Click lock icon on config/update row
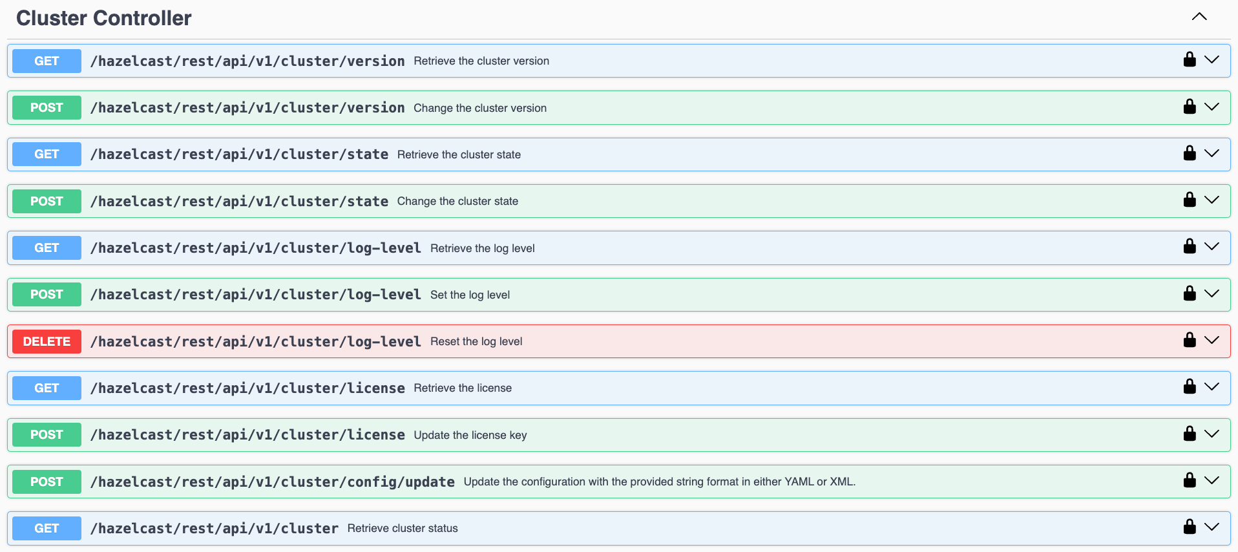Screen dimensions: 1238x552 [1189, 480]
